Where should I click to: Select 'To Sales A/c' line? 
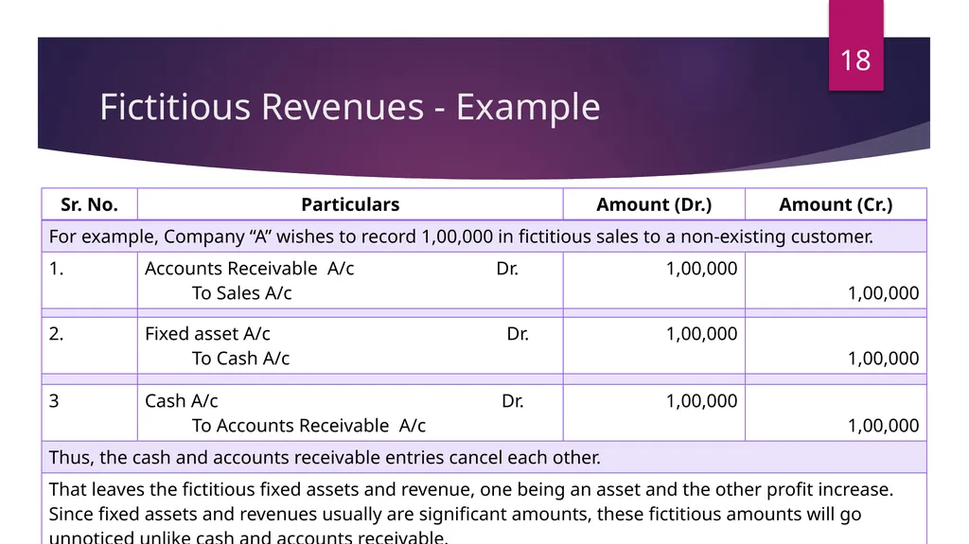[x=241, y=293]
